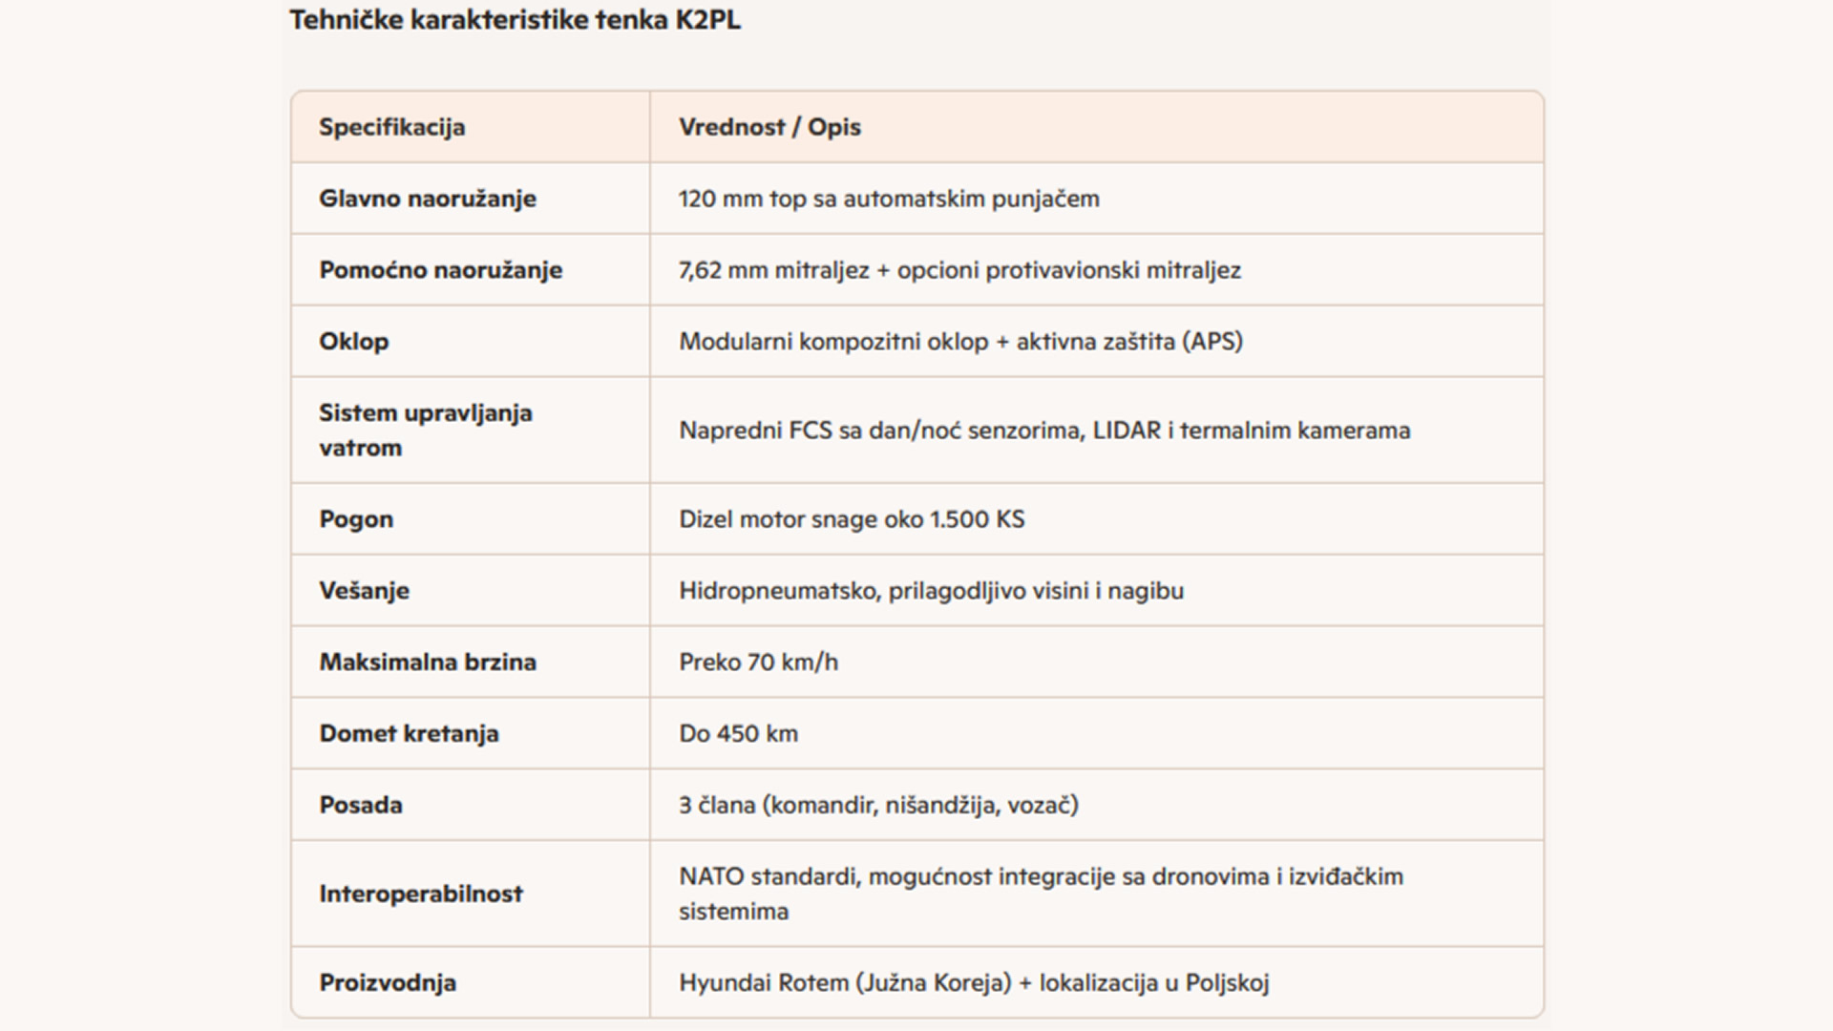Screen dimensions: 1833x1031
Task: Click the 'Hyundai Rotem (Južna Koreja)' production cell
Action: tap(974, 983)
